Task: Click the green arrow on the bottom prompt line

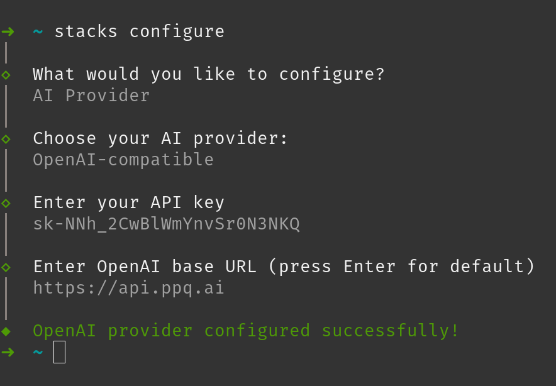Action: [x=8, y=352]
